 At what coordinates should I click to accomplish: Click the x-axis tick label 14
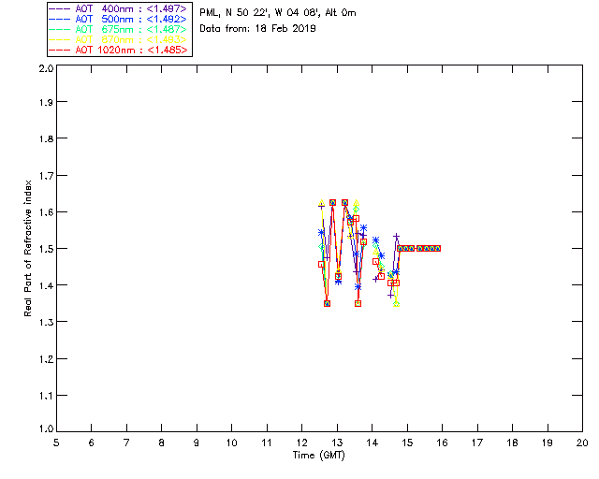[373, 443]
